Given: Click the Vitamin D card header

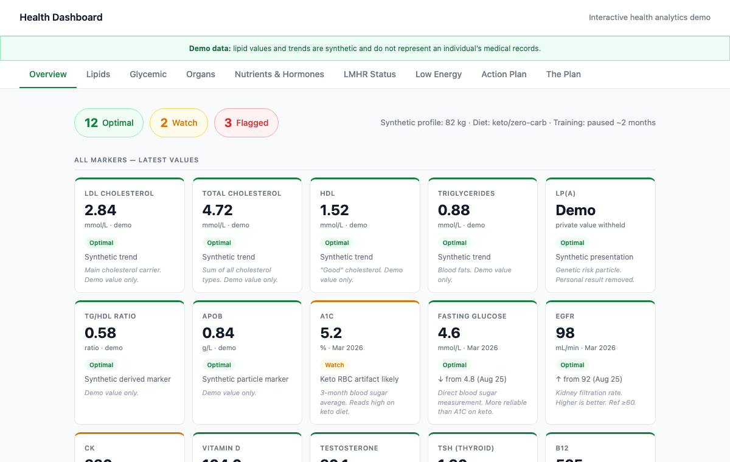Looking at the screenshot, I should [221, 448].
